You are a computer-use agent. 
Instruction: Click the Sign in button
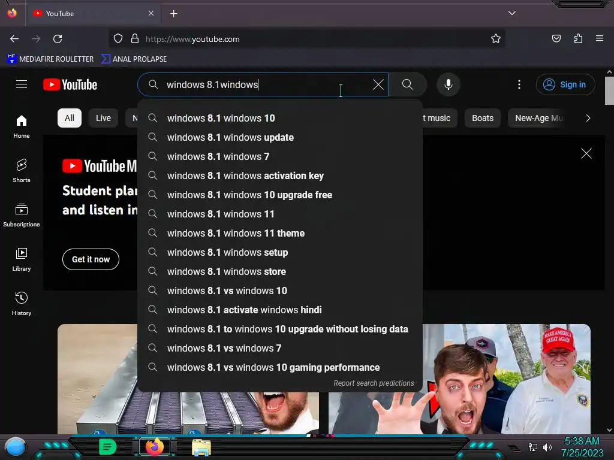coord(565,84)
